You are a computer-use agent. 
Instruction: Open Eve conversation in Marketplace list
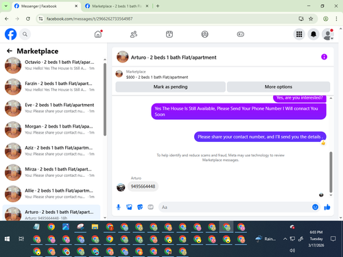(51, 108)
